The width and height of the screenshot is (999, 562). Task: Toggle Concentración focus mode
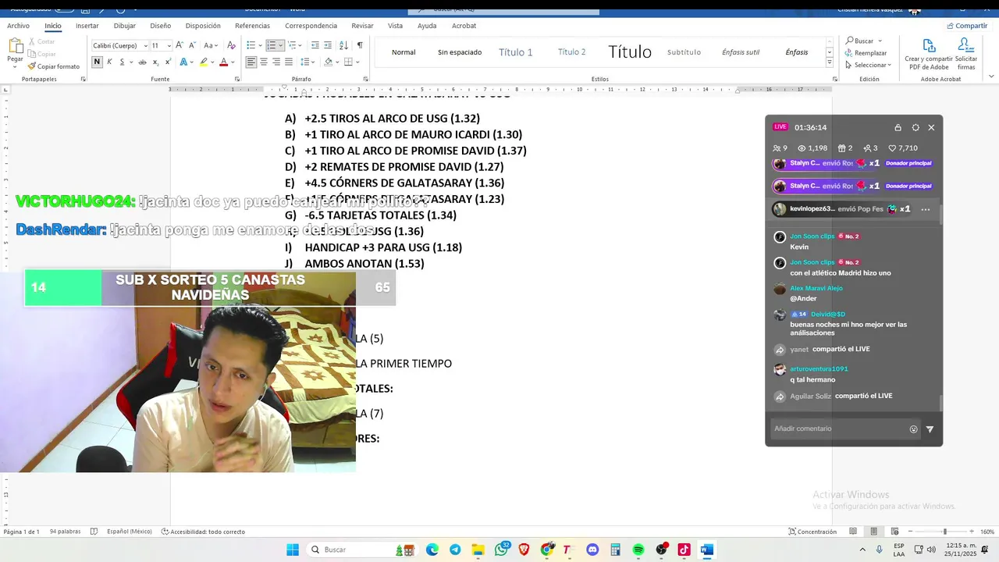pos(812,532)
